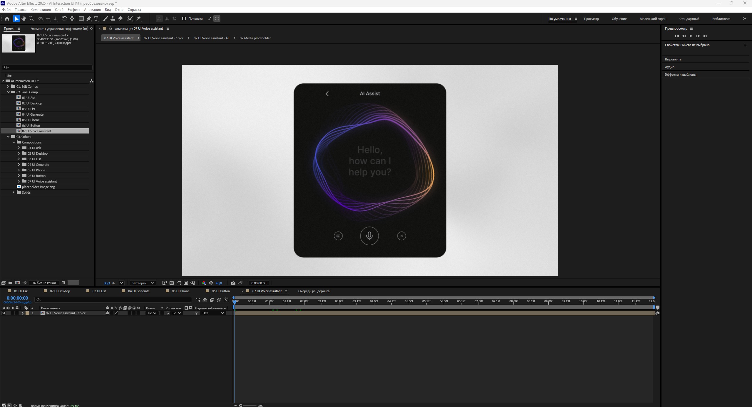752x407 pixels.
Task: Open the Четверть resolution dropdown
Action: point(143,283)
